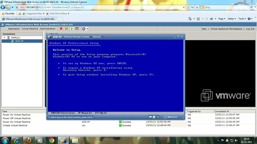Click the hard disk device icon in console status bar
257x144 pixels.
tap(150, 117)
